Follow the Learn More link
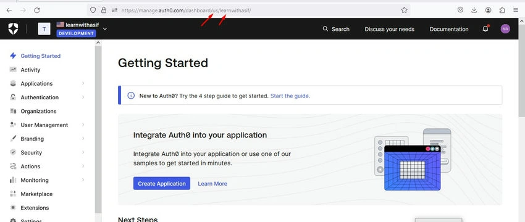 (x=212, y=184)
